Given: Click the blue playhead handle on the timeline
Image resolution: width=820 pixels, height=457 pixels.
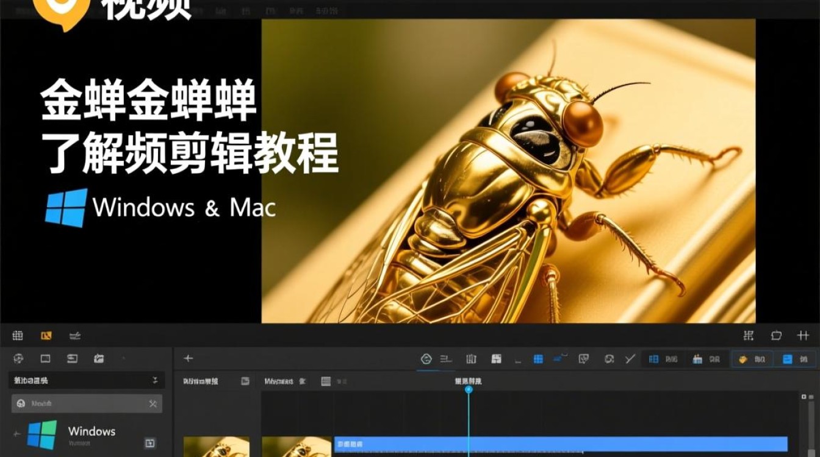Looking at the screenshot, I should click(469, 389).
